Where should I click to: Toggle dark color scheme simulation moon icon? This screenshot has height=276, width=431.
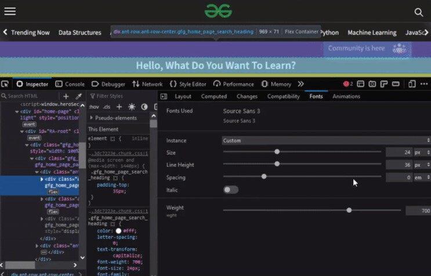pyautogui.click(x=144, y=107)
